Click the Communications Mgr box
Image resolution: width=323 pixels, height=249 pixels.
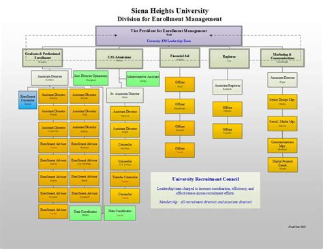pos(282,146)
